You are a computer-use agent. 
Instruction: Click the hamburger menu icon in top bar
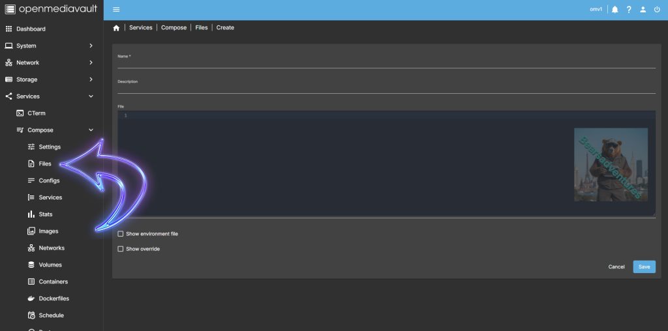[x=116, y=10]
